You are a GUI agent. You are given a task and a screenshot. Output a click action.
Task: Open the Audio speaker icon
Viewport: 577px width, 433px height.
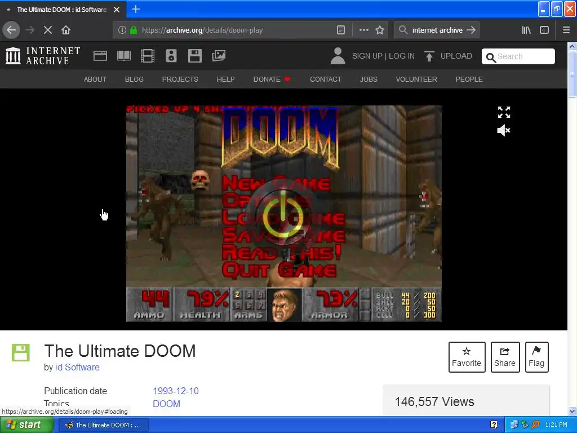point(171,56)
